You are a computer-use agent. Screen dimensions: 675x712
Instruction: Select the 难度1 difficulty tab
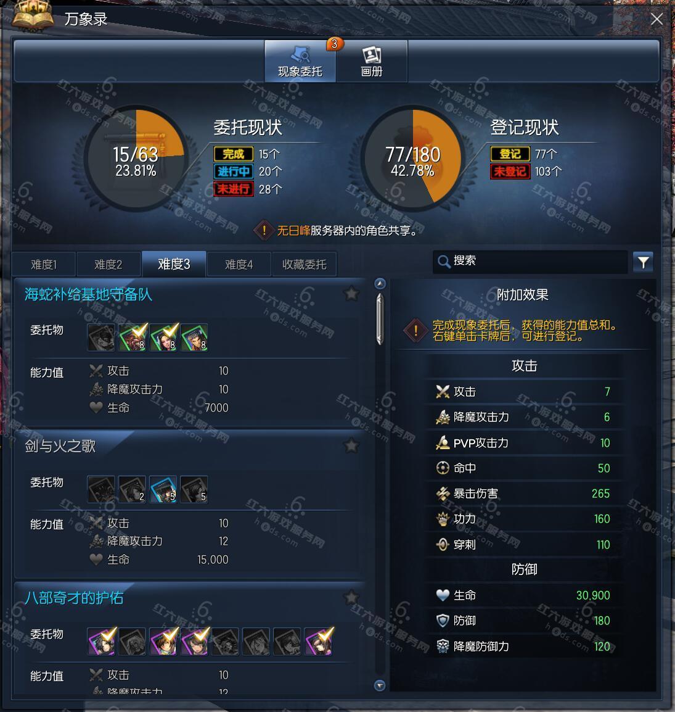click(44, 264)
